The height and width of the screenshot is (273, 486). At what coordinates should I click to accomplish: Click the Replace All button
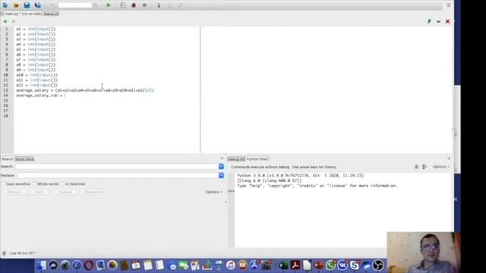pos(94,192)
